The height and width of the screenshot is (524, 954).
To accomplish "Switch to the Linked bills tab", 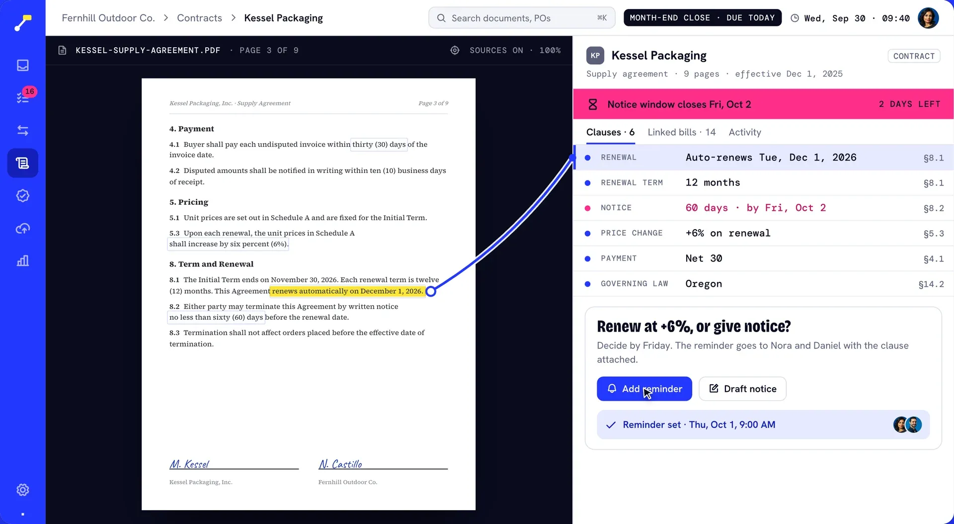I will point(682,132).
